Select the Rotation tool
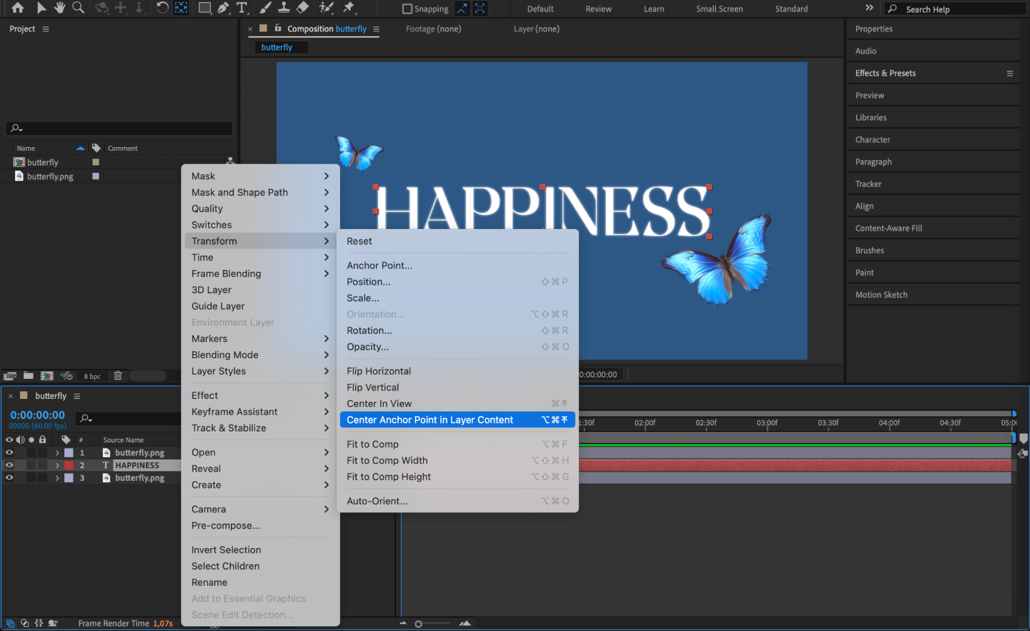This screenshot has width=1030, height=631. pyautogui.click(x=162, y=8)
